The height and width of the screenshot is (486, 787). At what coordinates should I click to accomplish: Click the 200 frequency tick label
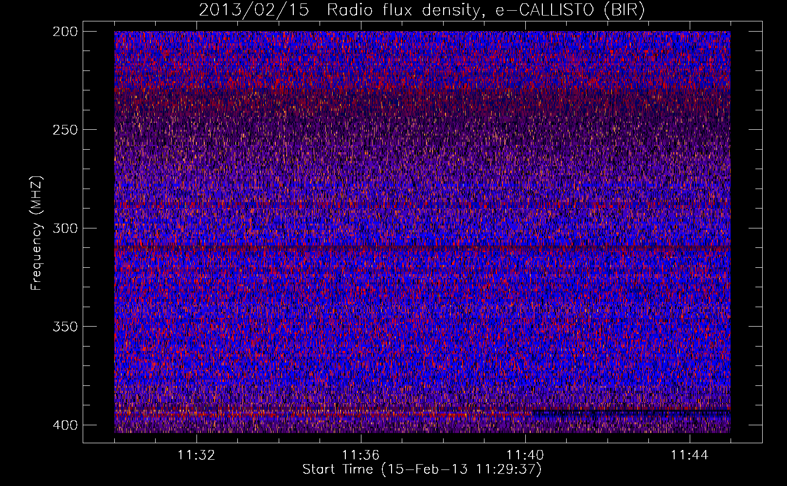coord(65,32)
